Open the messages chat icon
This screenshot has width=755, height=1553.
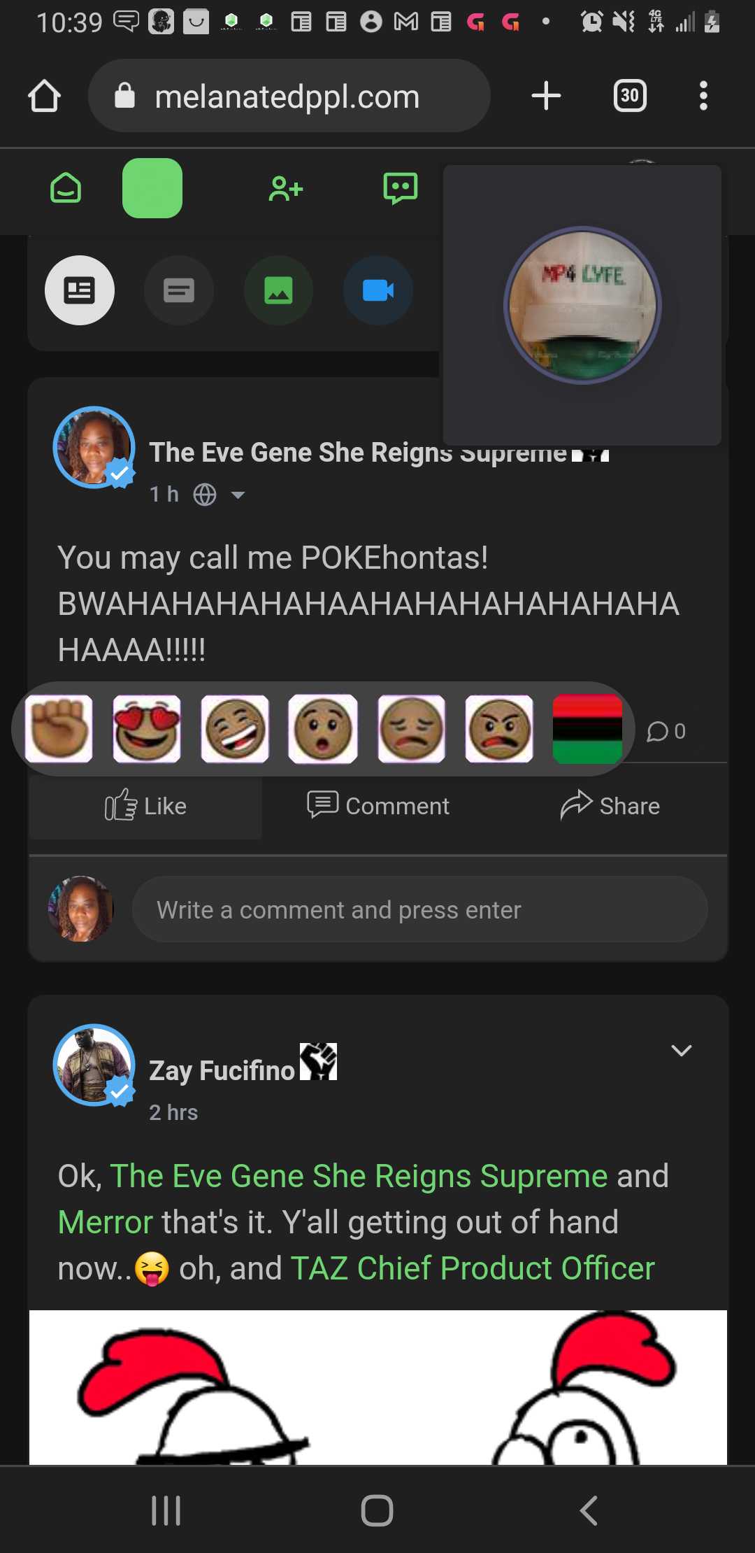click(x=401, y=188)
